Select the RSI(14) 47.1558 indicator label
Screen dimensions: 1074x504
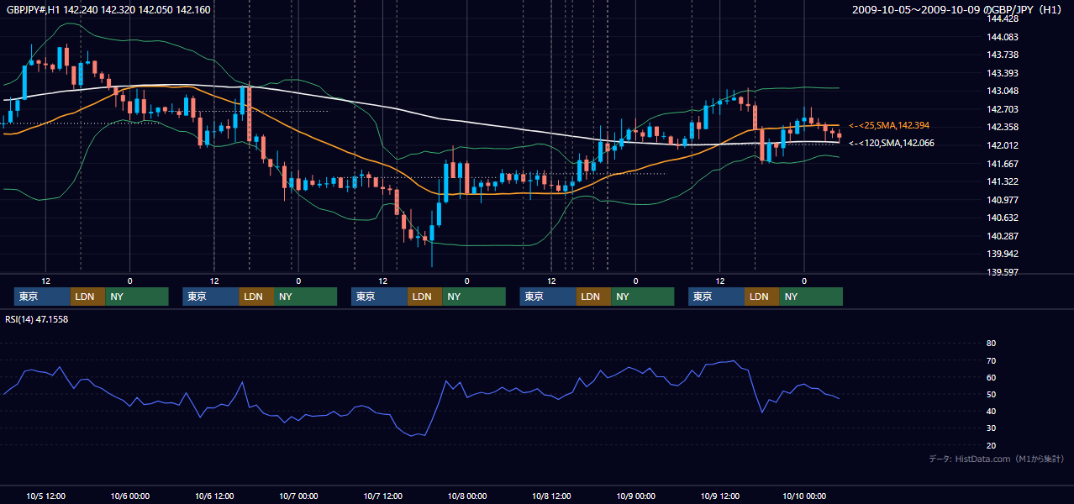pyautogui.click(x=37, y=319)
